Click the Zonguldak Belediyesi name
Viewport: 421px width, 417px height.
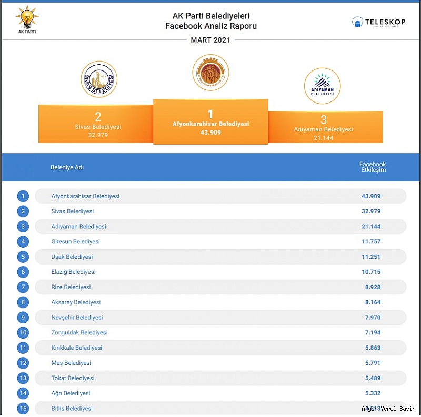(79, 333)
